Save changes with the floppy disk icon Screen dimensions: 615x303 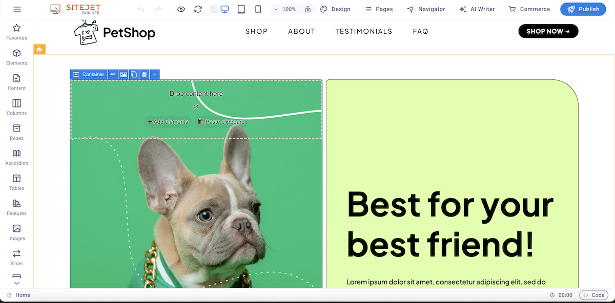(x=214, y=9)
